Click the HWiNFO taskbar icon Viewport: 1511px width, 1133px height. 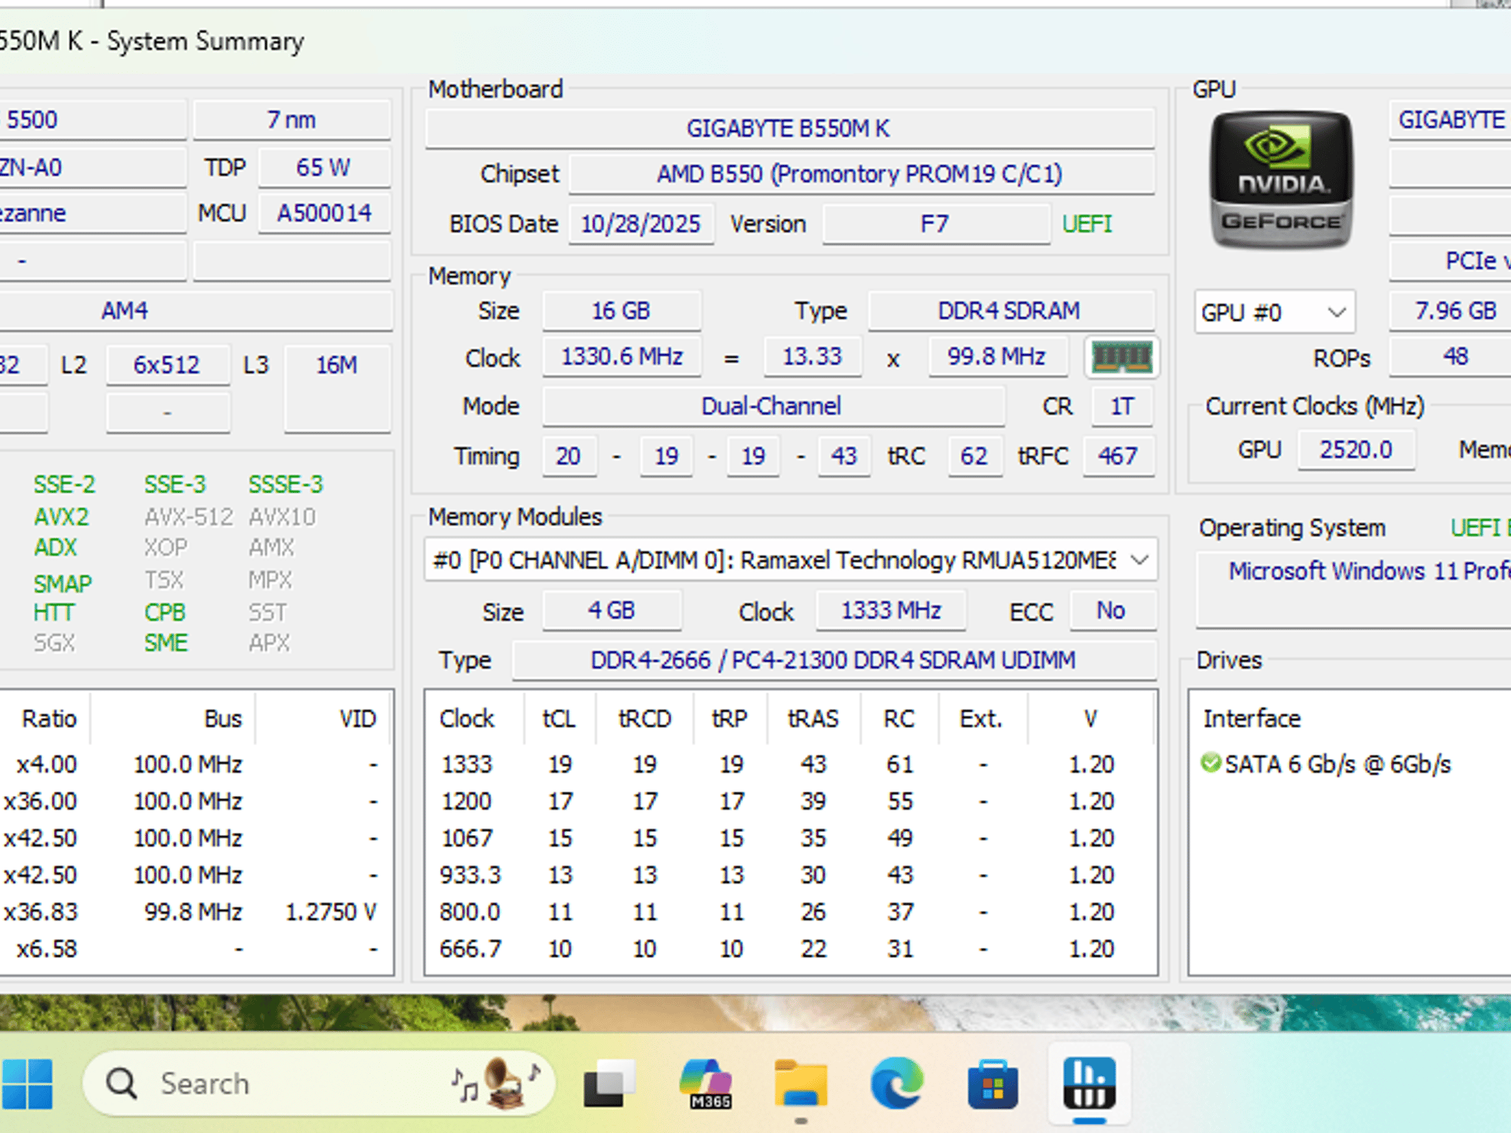point(1089,1084)
